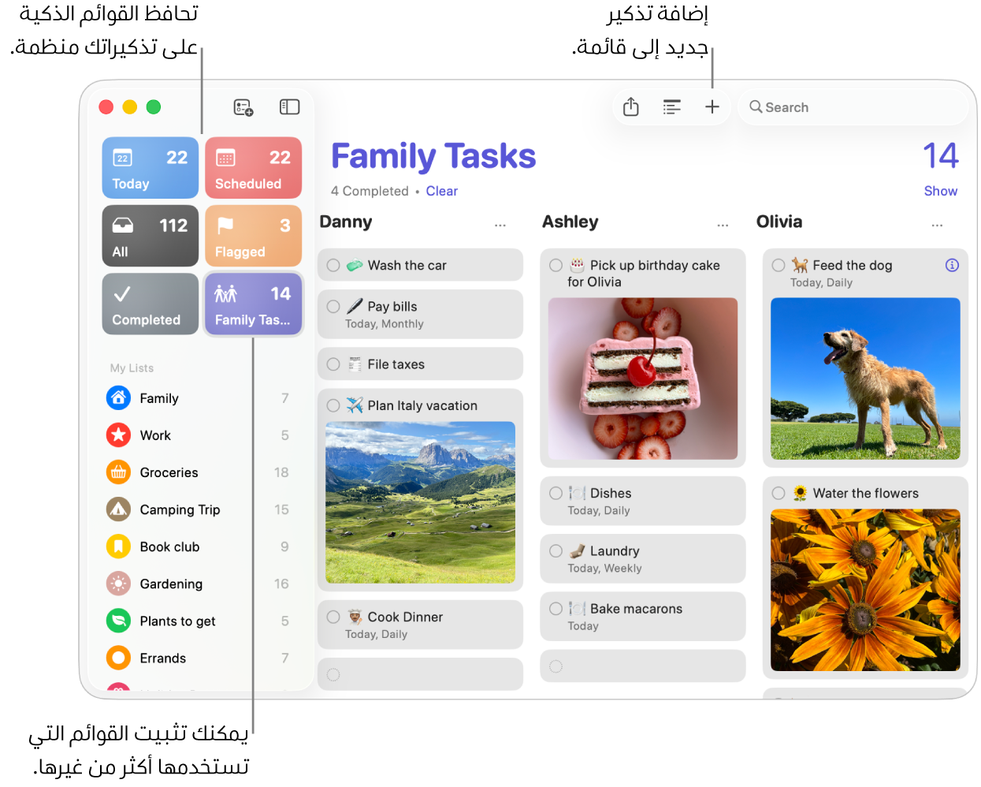Open the dog photo thumbnail
Image resolution: width=981 pixels, height=787 pixels.
point(865,379)
